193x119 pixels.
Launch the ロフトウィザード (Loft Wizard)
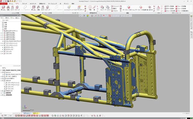pyautogui.click(x=79, y=8)
